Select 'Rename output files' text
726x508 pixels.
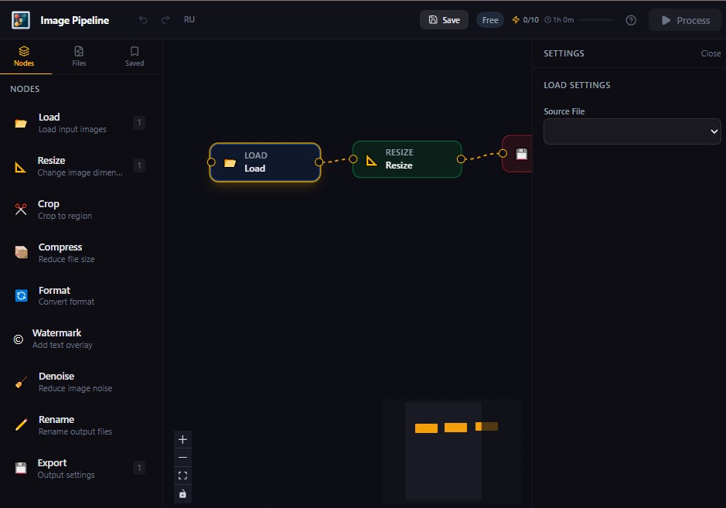(75, 431)
